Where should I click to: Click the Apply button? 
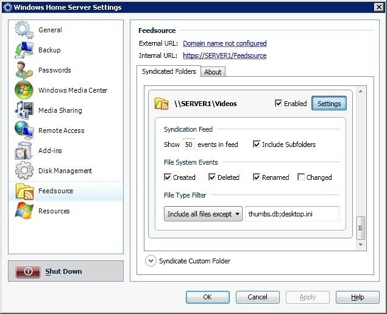pyautogui.click(x=308, y=297)
